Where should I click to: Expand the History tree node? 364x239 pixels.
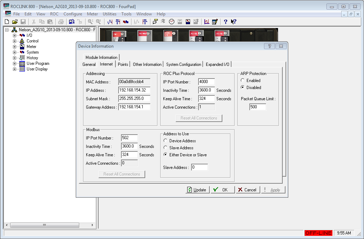pos(14,58)
